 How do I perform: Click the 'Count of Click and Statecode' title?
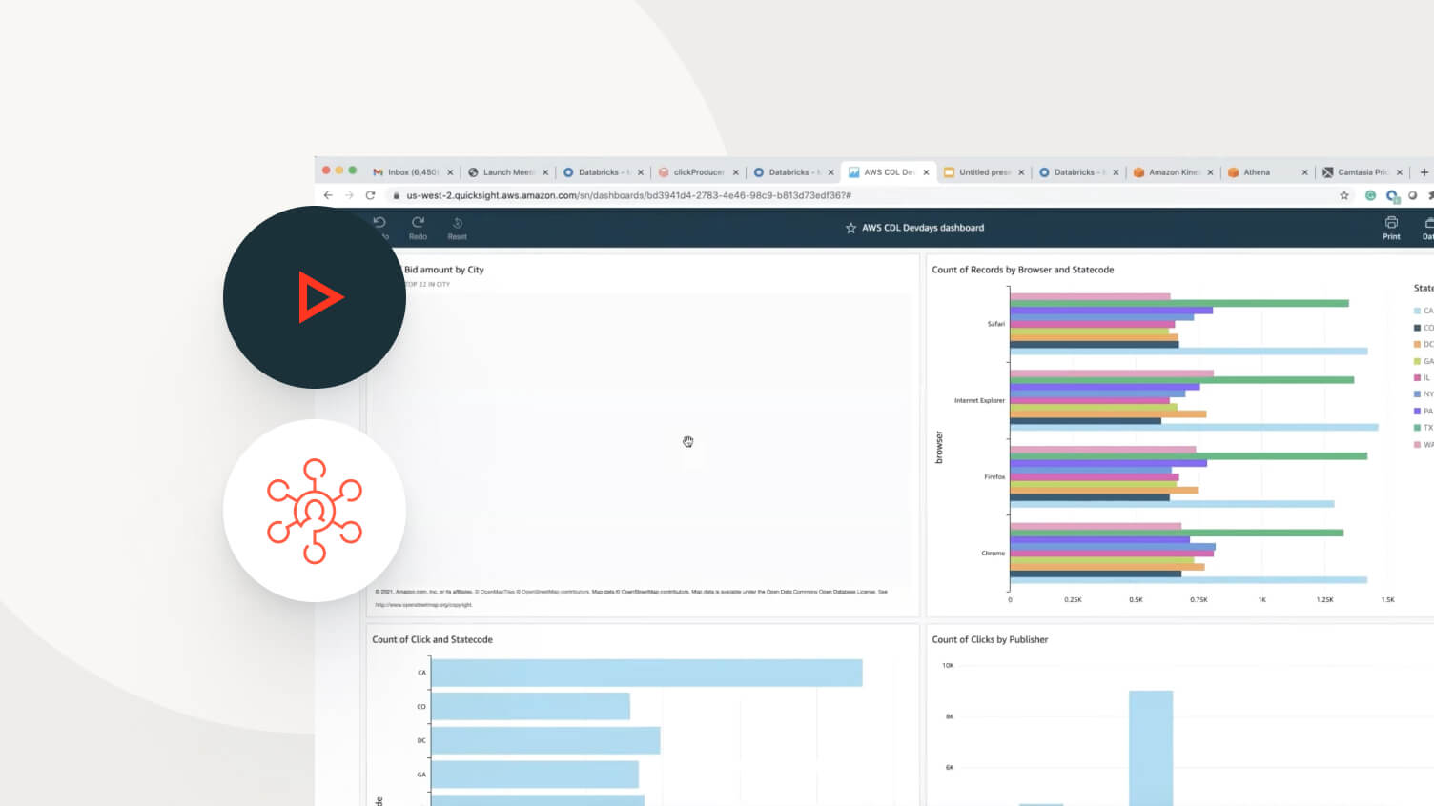(x=432, y=640)
